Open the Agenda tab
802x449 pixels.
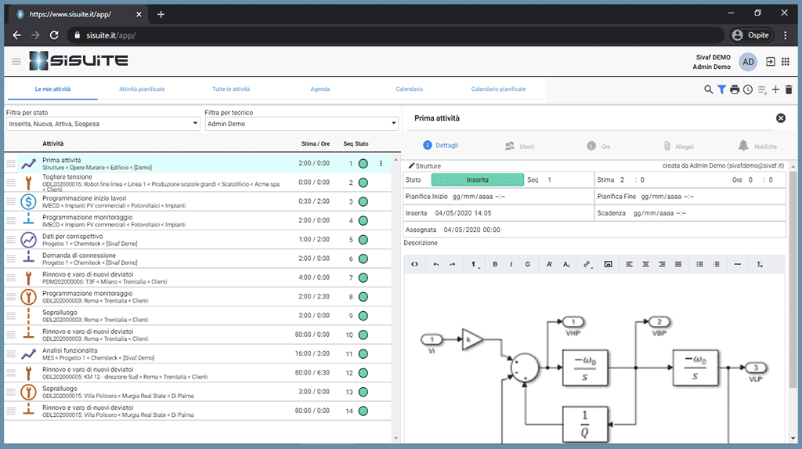320,89
